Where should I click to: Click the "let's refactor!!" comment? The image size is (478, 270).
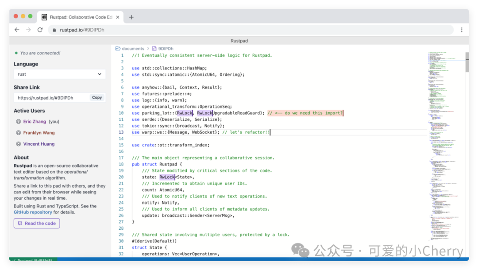click(x=246, y=132)
